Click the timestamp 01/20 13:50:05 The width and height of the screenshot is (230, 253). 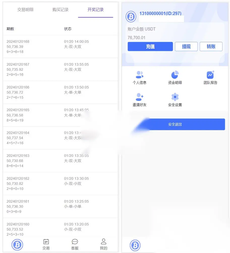[x=76, y=87]
